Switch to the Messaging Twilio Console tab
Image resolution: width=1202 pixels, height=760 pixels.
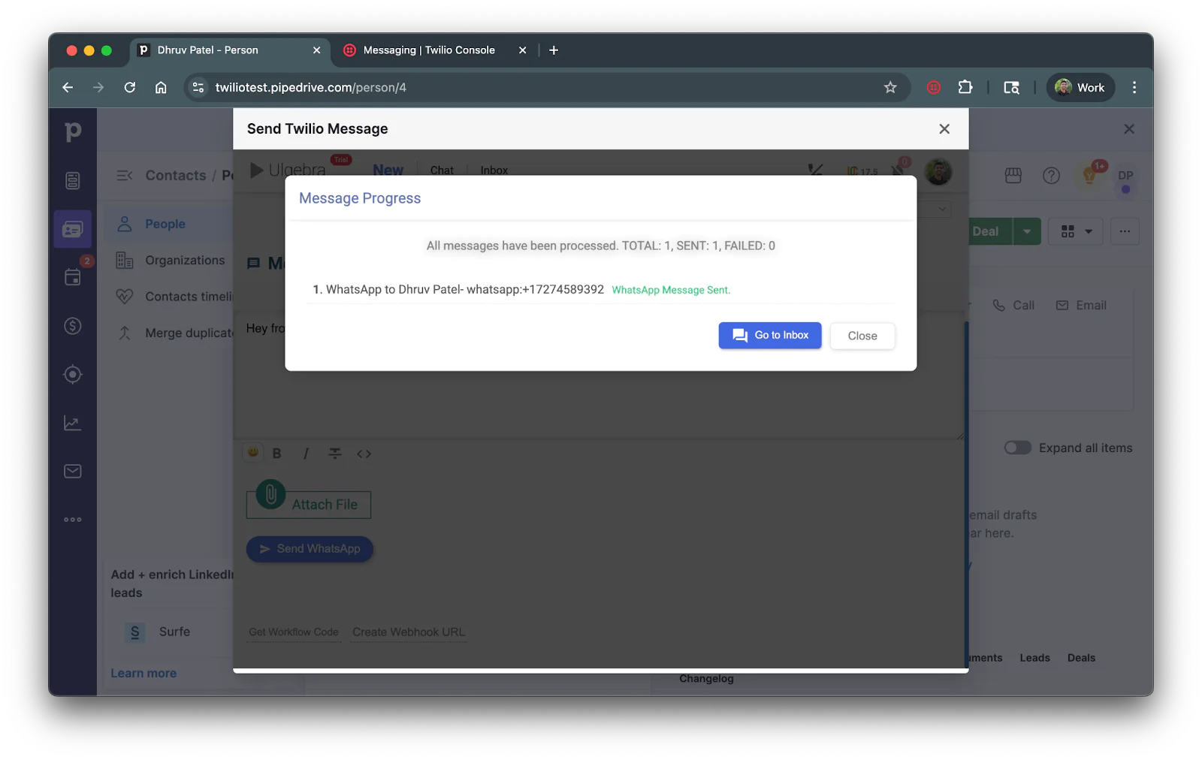tap(428, 50)
